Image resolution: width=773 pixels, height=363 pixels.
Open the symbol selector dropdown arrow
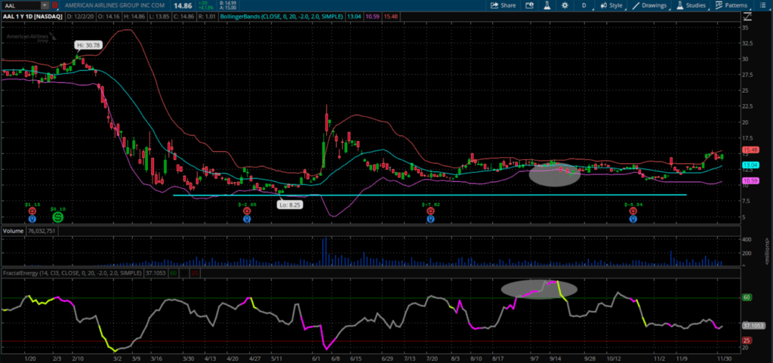(x=45, y=5)
